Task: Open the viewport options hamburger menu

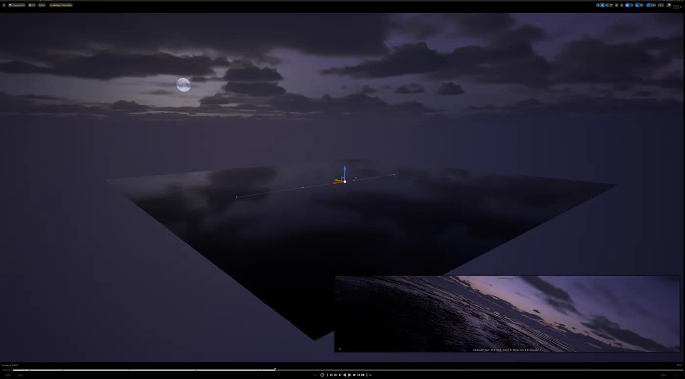Action: [3, 5]
